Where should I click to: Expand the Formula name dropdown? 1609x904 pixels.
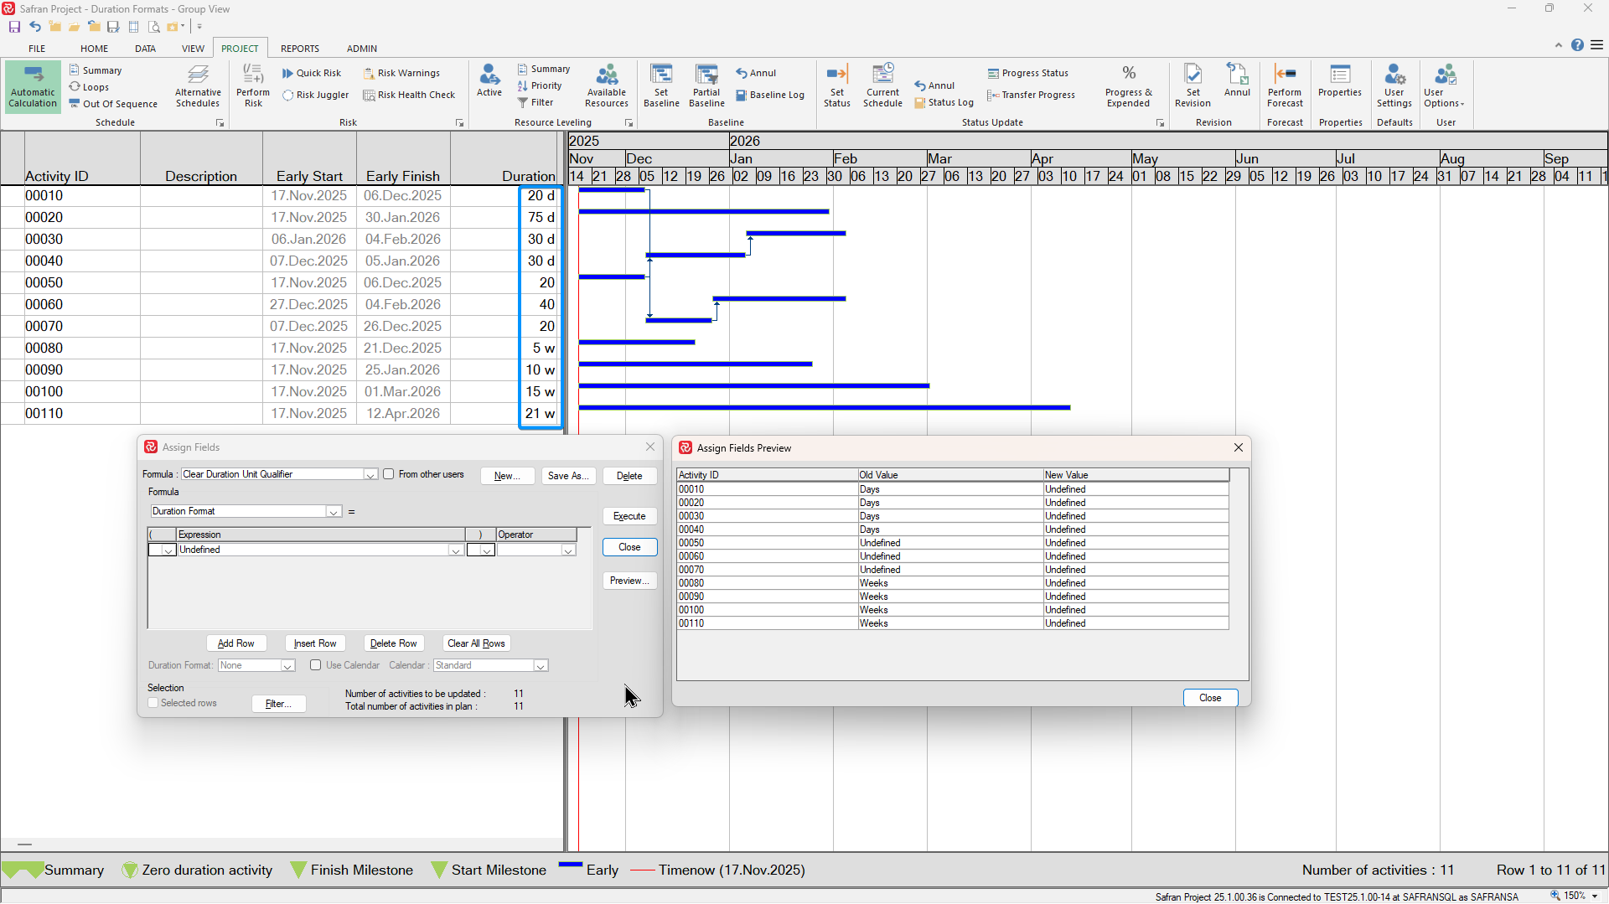coord(370,475)
